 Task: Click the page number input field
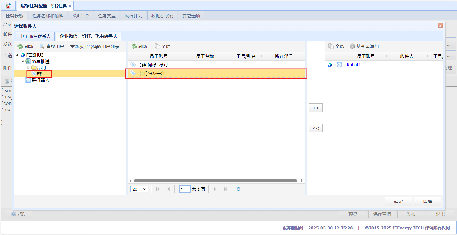point(184,189)
